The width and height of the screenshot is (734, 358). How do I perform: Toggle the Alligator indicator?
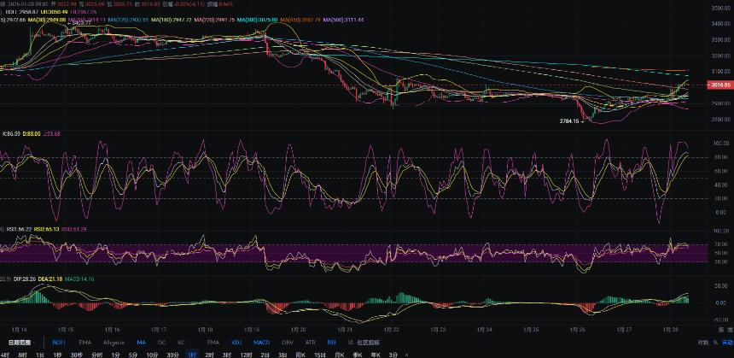click(114, 343)
